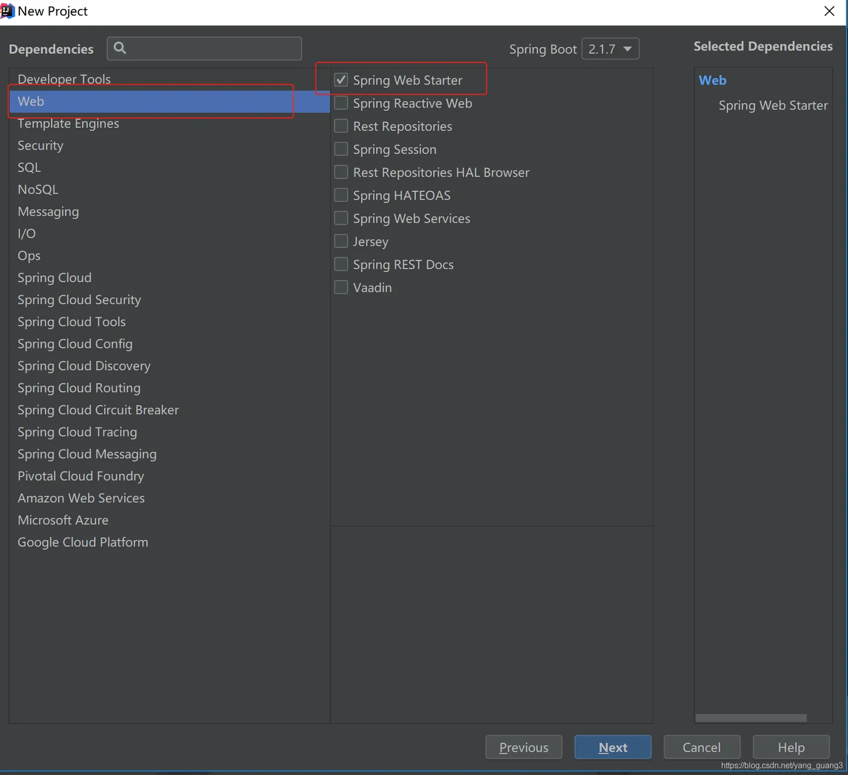Open the Spring Boot version dropdown

click(x=610, y=49)
